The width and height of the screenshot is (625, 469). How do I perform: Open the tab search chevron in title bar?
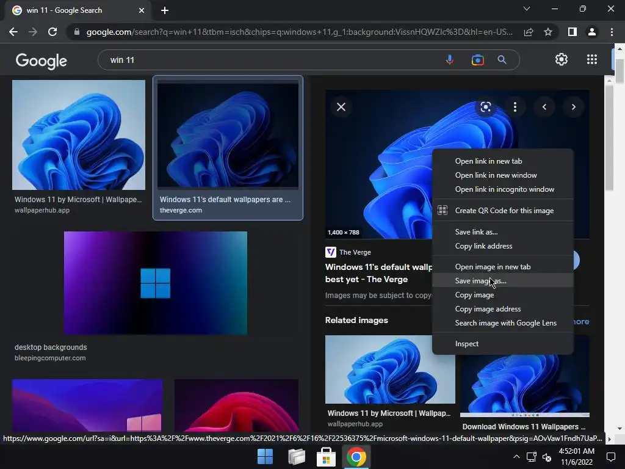click(527, 9)
